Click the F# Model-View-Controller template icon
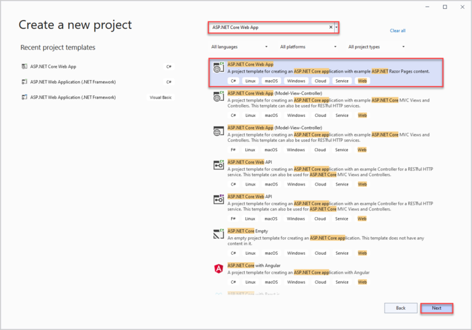 click(x=219, y=131)
